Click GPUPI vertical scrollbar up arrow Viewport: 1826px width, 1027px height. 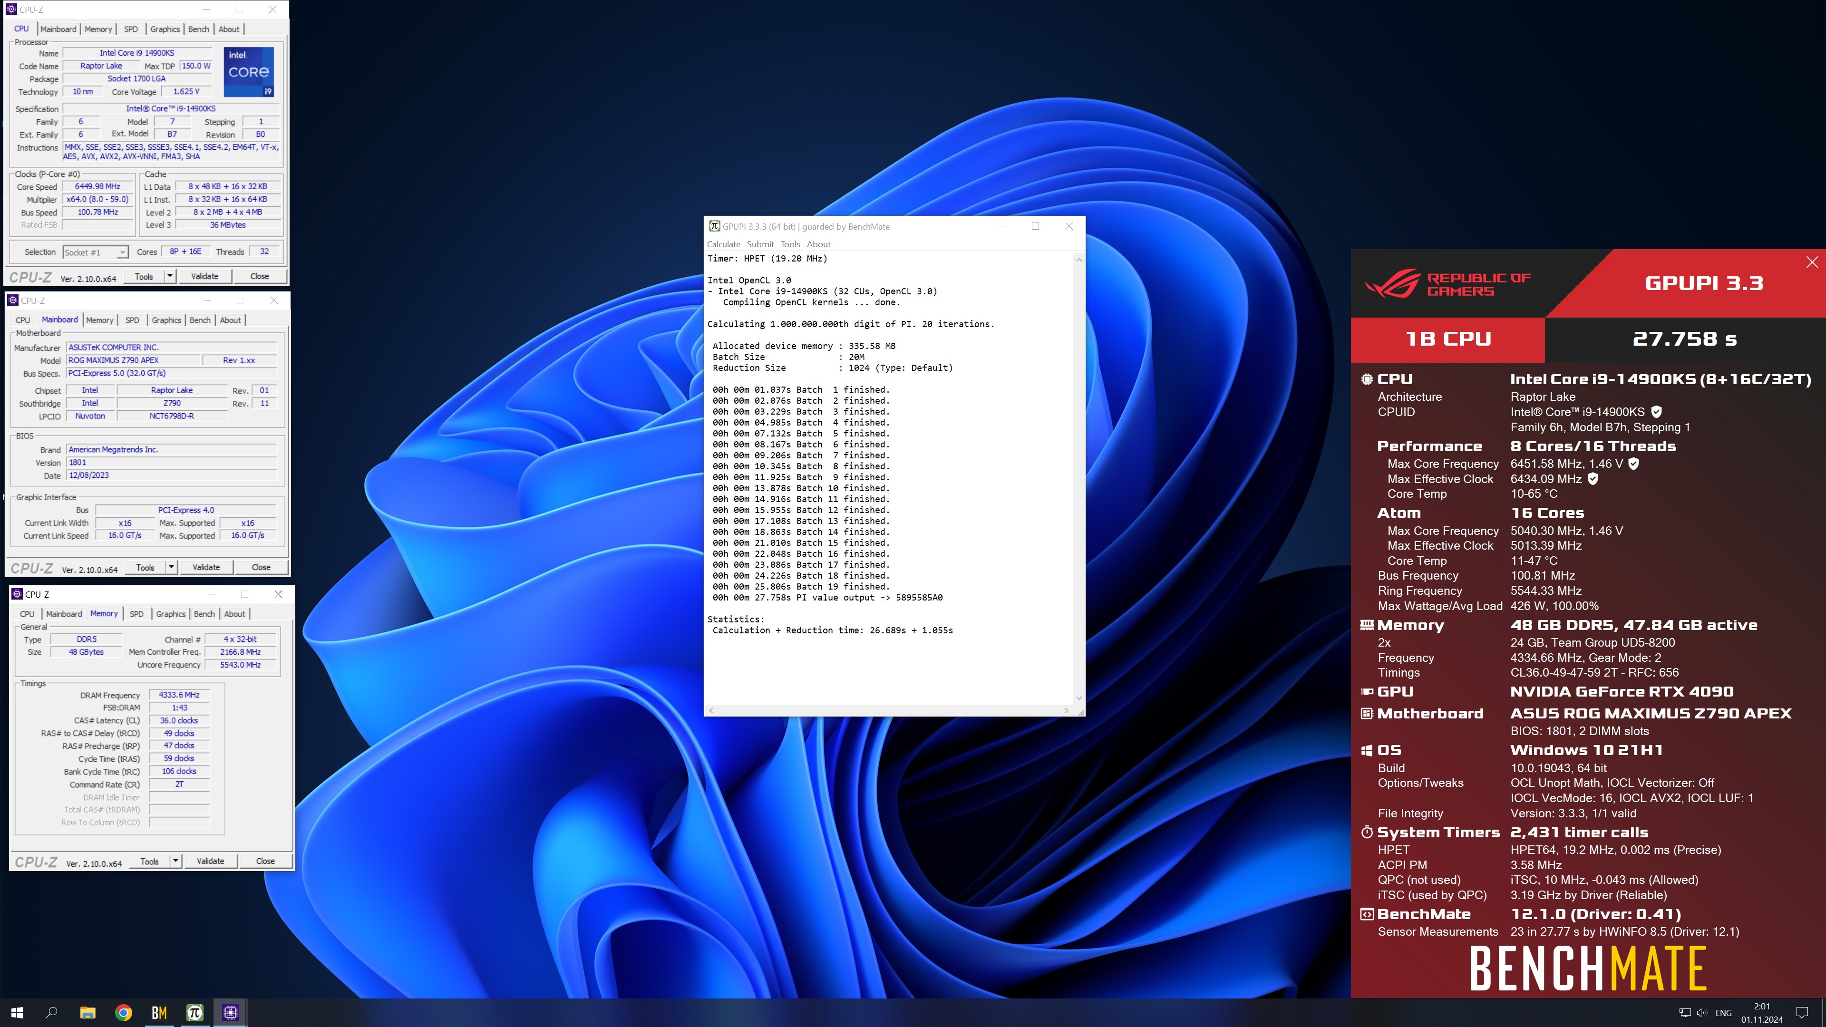pyautogui.click(x=1079, y=260)
